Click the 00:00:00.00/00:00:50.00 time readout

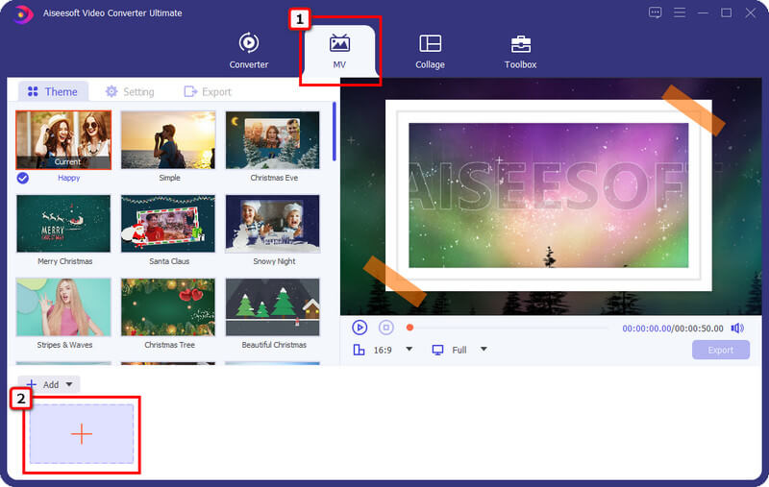click(x=672, y=329)
